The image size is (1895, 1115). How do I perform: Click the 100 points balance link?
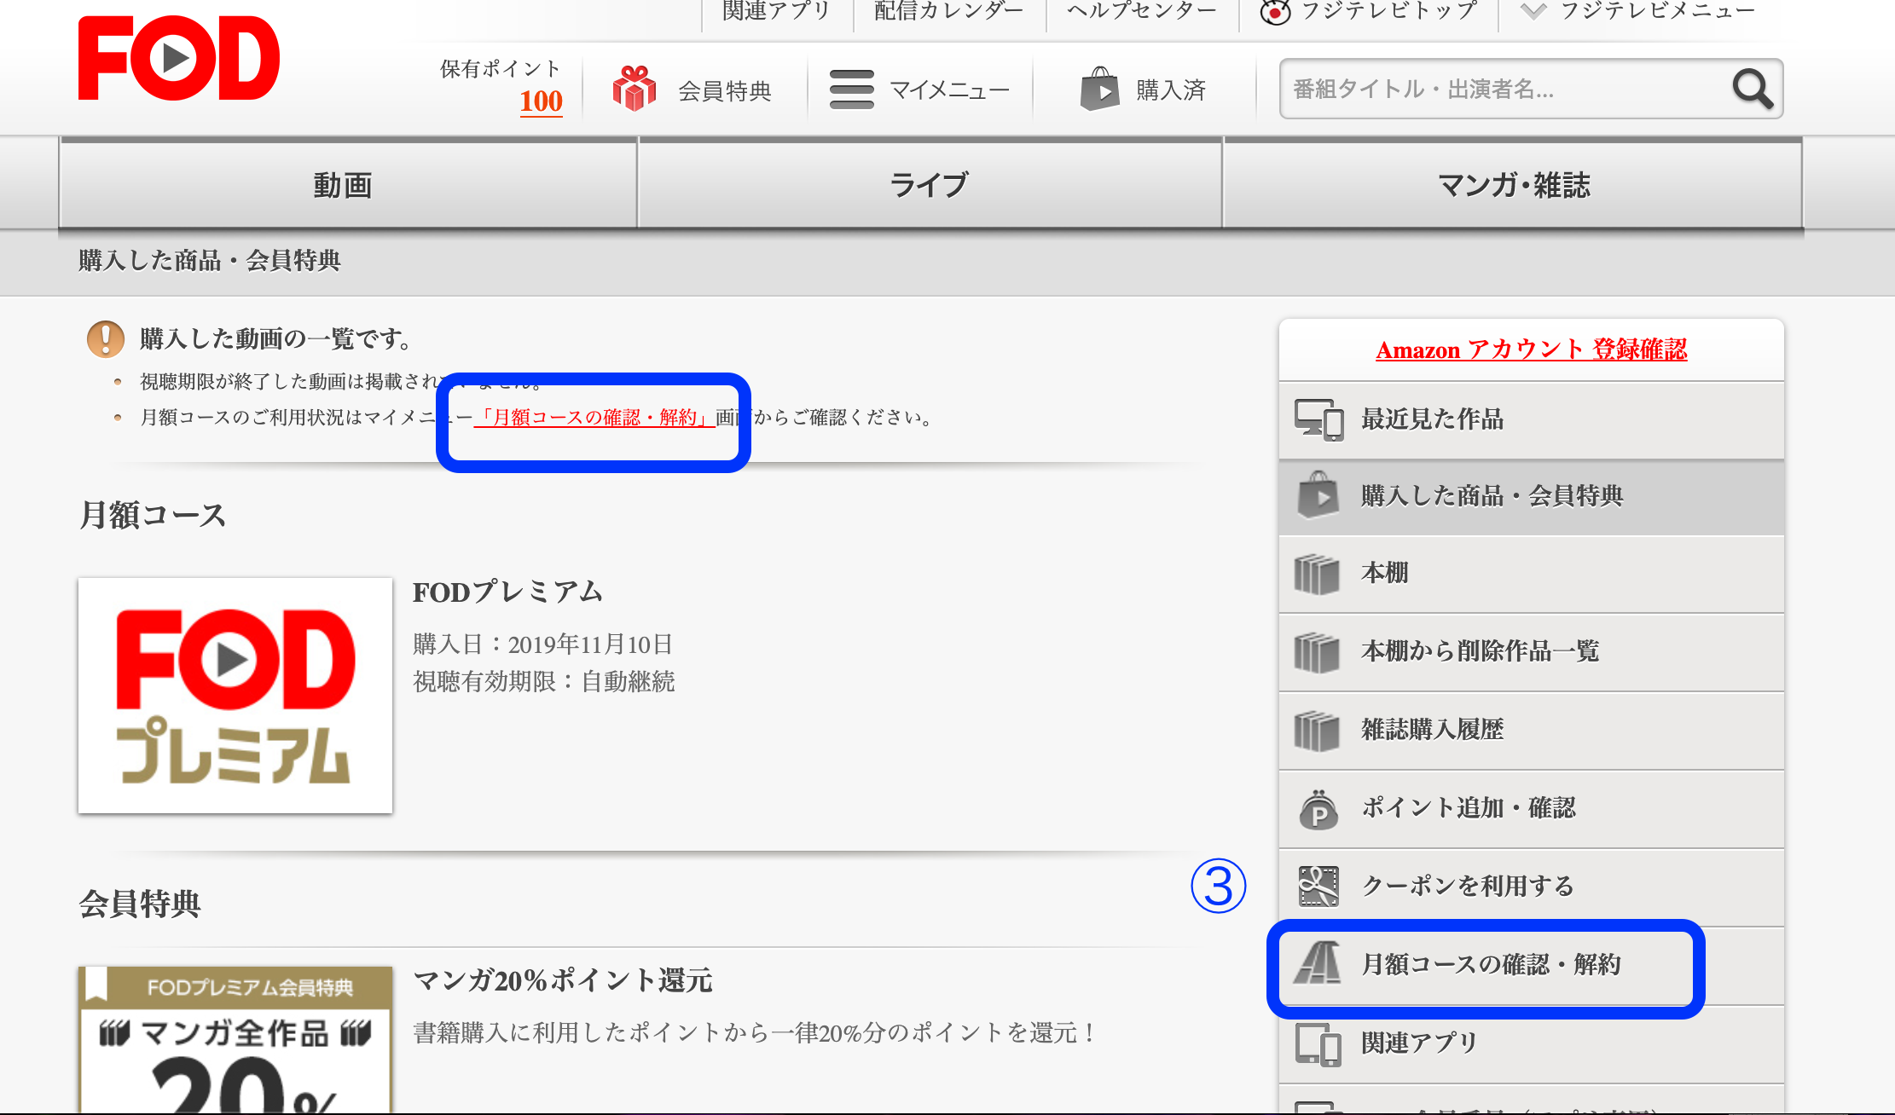point(541,101)
